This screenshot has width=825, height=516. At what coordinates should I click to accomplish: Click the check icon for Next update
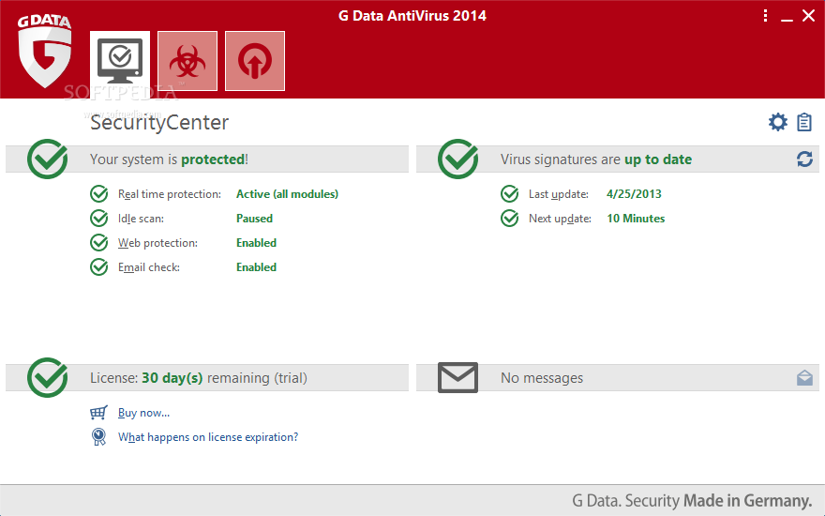coord(509,218)
